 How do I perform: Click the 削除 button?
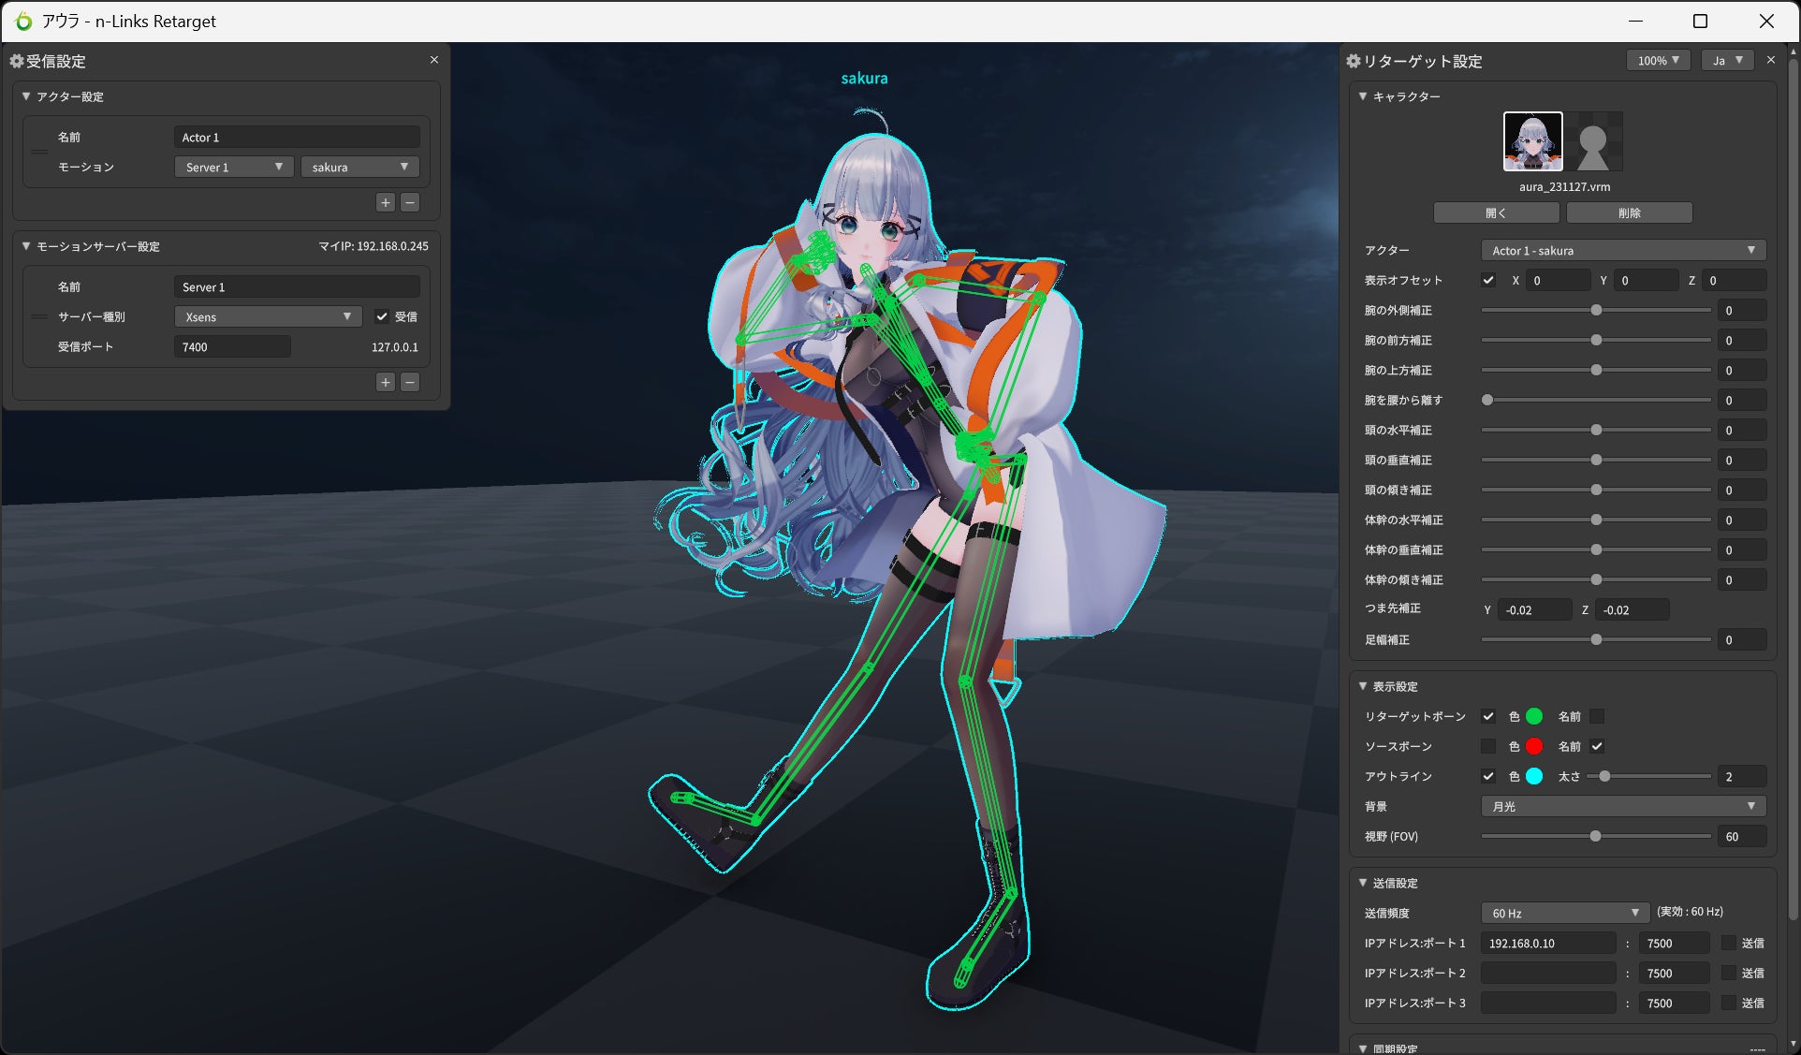[1629, 213]
